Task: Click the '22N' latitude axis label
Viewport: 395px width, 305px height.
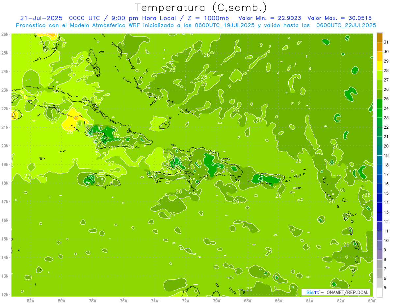Action: 5,109
